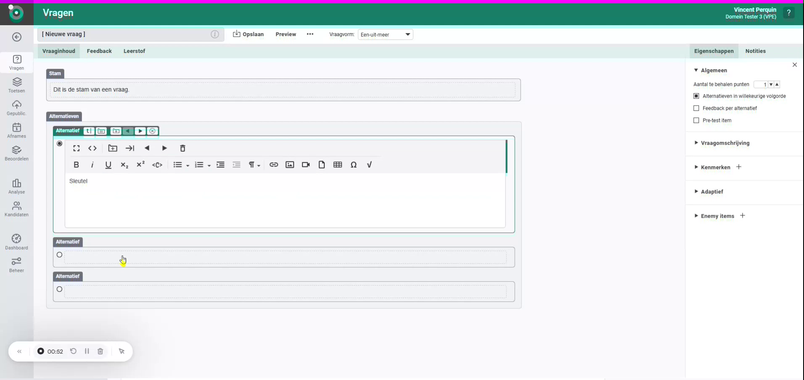This screenshot has width=804, height=380.
Task: Switch to the Feedback tab
Action: pyautogui.click(x=99, y=51)
